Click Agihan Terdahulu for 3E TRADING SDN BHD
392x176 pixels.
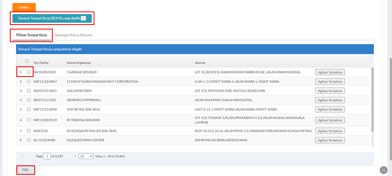point(330,120)
